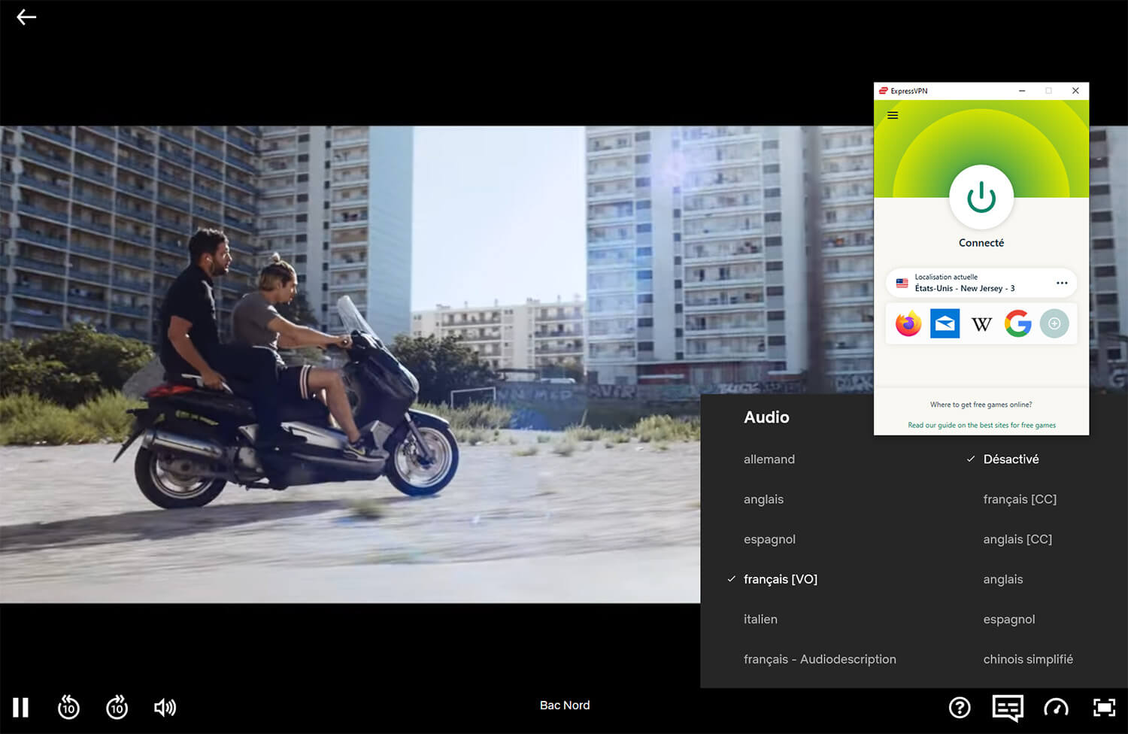This screenshot has height=734, width=1128.
Task: Open ExpressVPN hamburger menu
Action: click(x=893, y=115)
